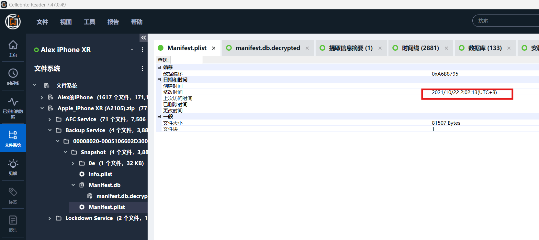
Task: Expand the Alex的iPhone tree node
Action: click(x=42, y=97)
